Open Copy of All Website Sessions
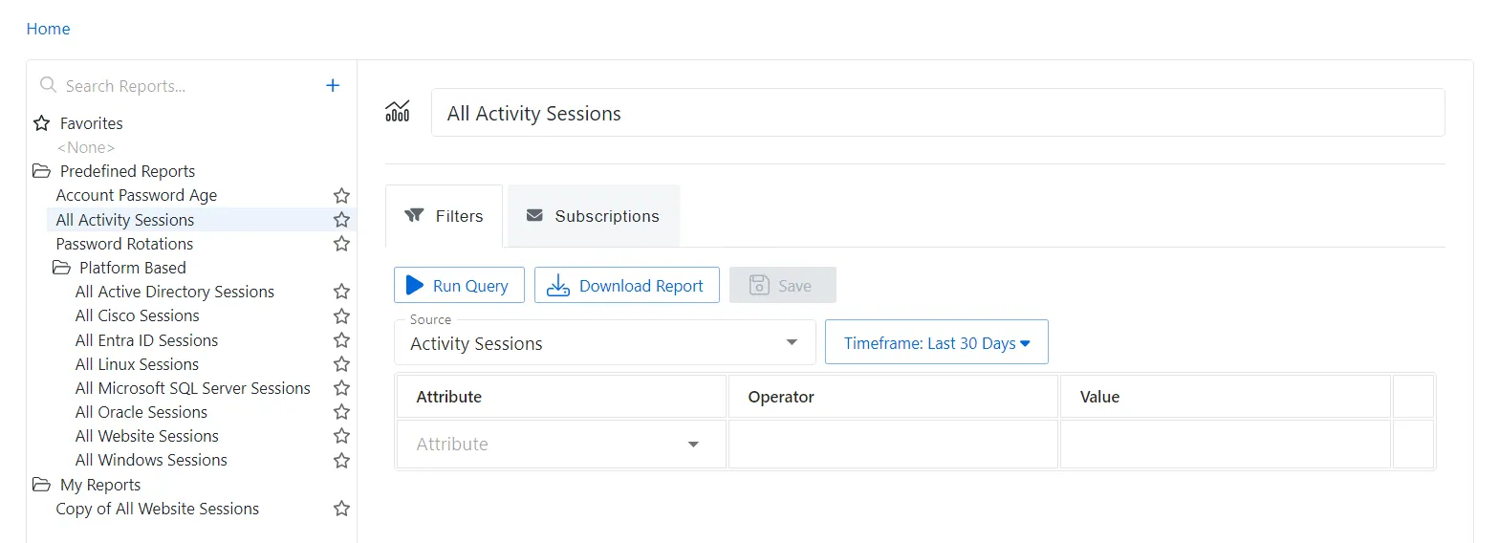1499x543 pixels. coord(158,509)
